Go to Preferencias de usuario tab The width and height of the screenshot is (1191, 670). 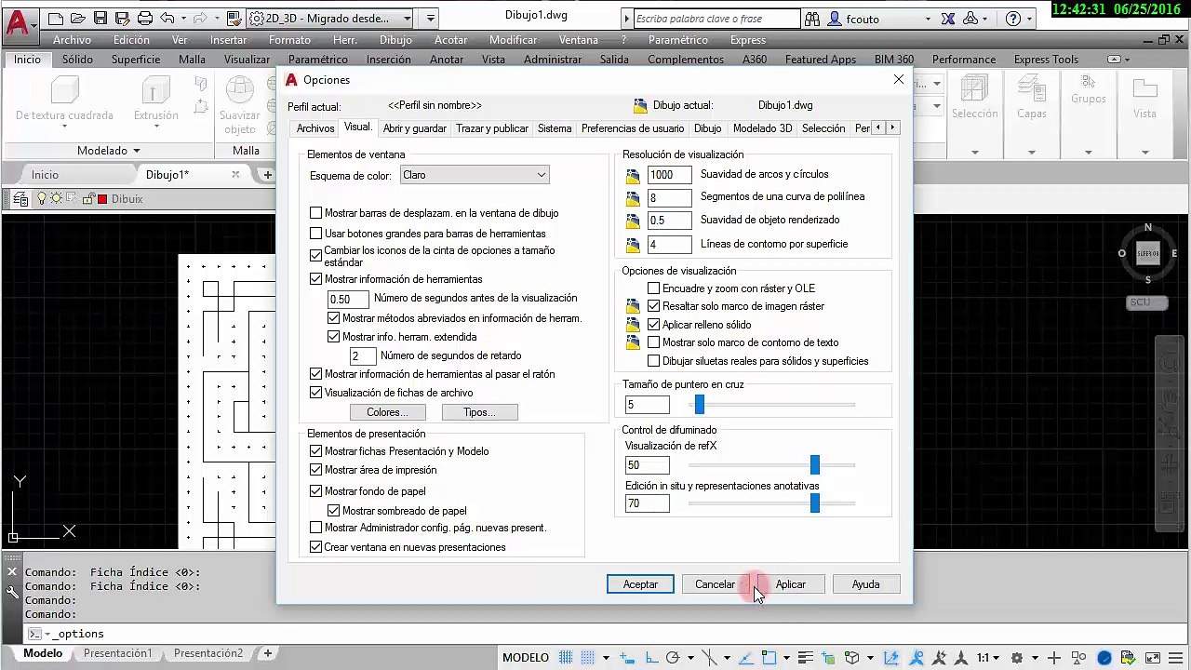point(633,128)
